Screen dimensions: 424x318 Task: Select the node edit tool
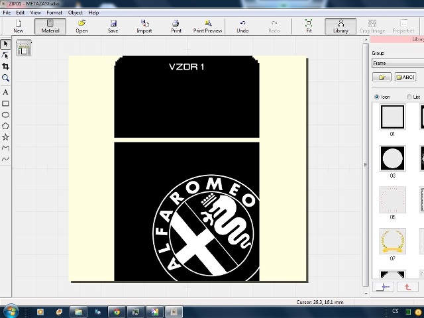tap(5, 55)
